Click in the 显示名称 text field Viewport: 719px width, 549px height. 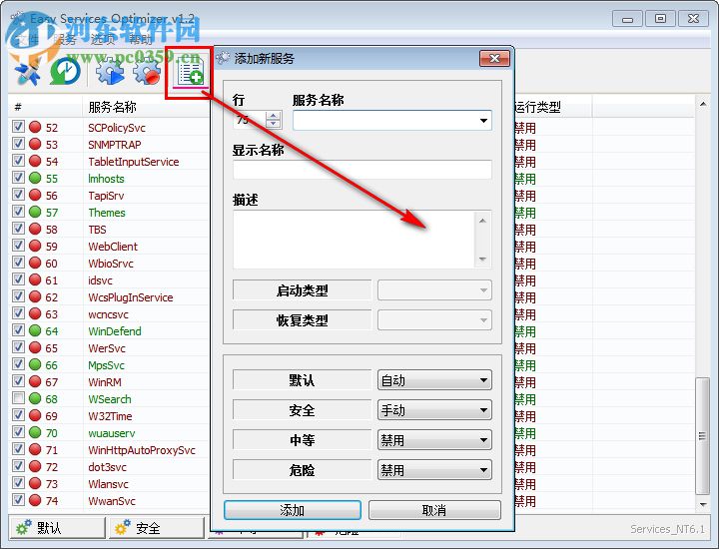(362, 170)
